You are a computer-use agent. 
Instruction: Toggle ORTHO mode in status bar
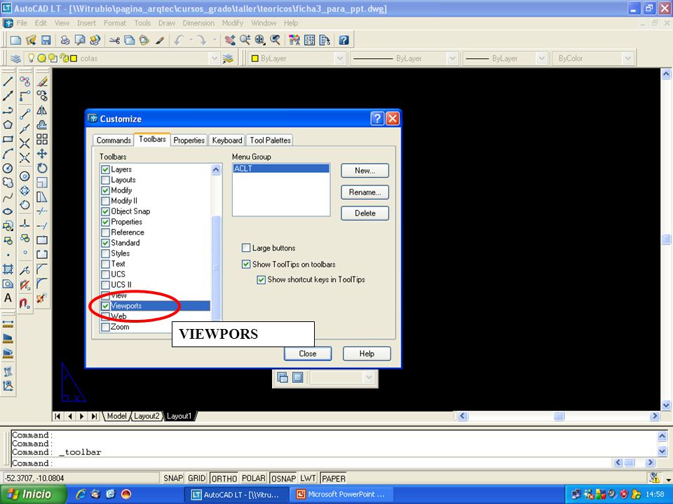[224, 478]
